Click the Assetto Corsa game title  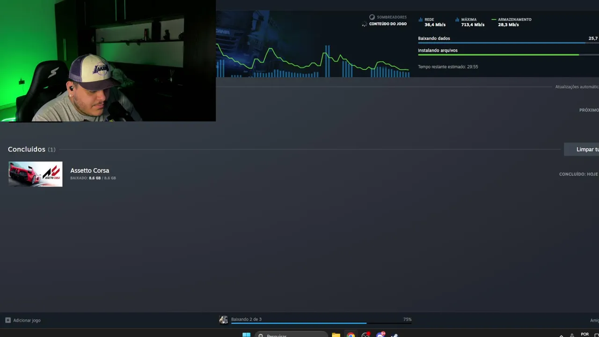(89, 170)
